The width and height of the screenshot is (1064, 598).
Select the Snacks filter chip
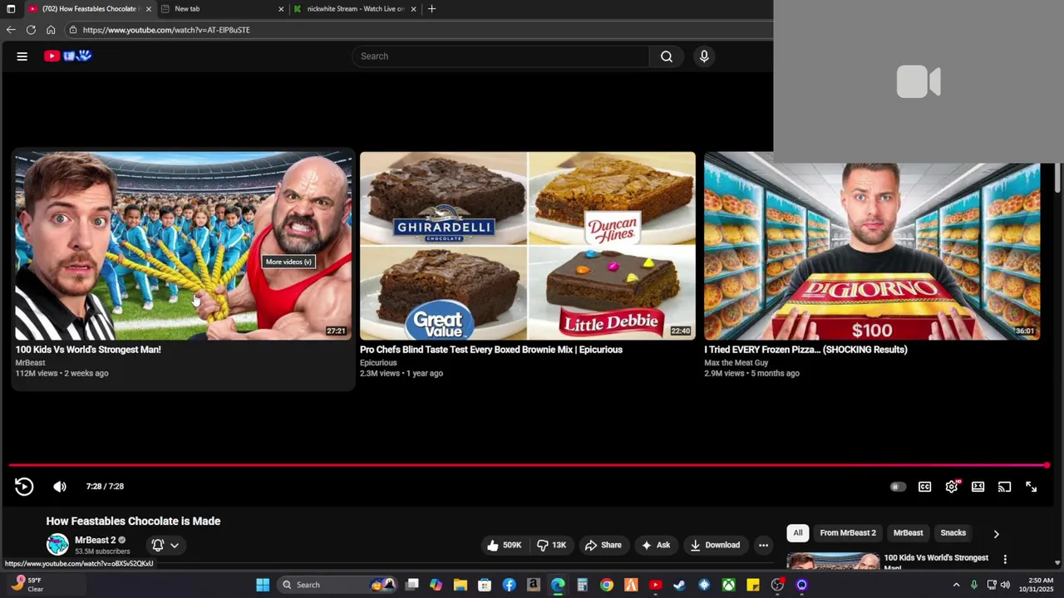pos(953,532)
